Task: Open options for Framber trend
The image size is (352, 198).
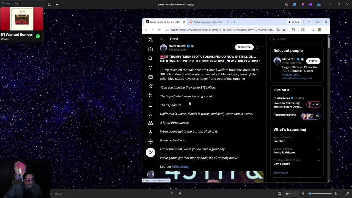Action: (319, 138)
